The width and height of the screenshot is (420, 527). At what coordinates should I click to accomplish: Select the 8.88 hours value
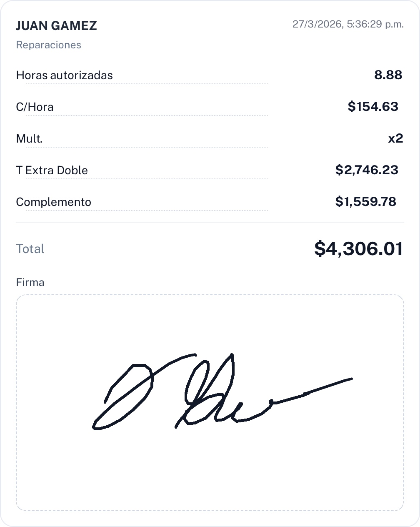(x=388, y=75)
